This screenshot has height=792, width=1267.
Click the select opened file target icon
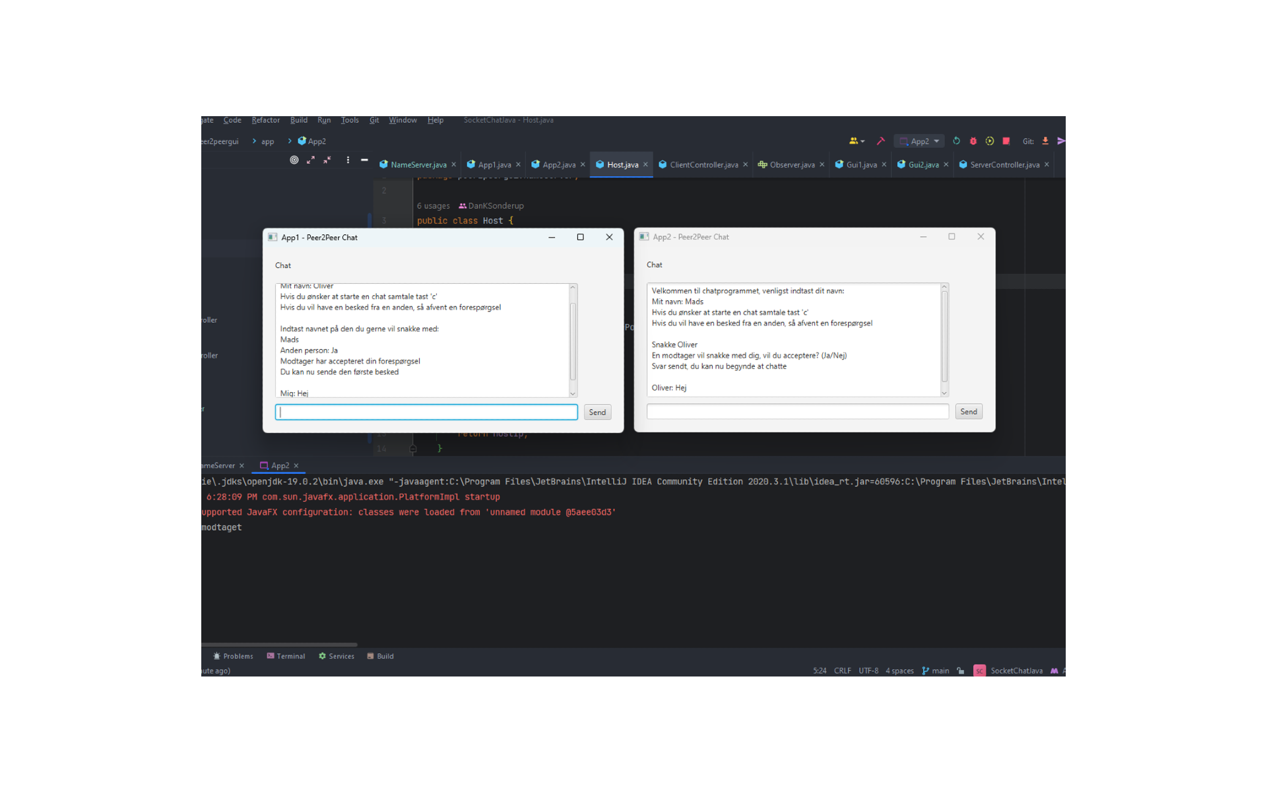coord(294,160)
